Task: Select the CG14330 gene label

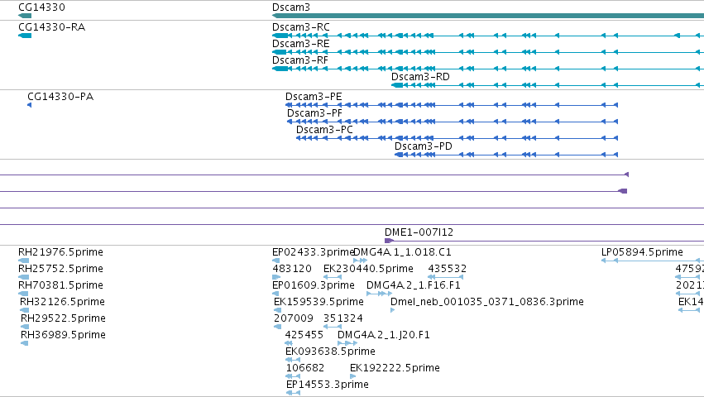Action: 41,7
